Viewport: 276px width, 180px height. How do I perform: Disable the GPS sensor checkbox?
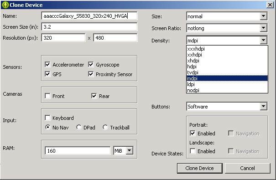47,74
